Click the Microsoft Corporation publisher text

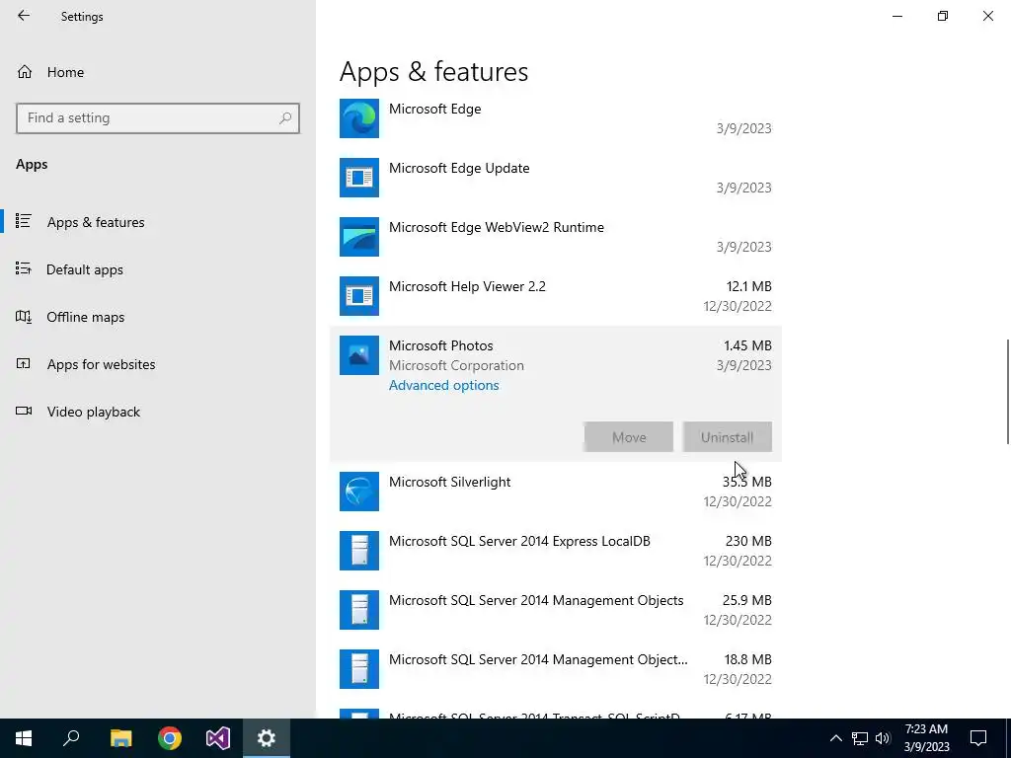pyautogui.click(x=456, y=365)
